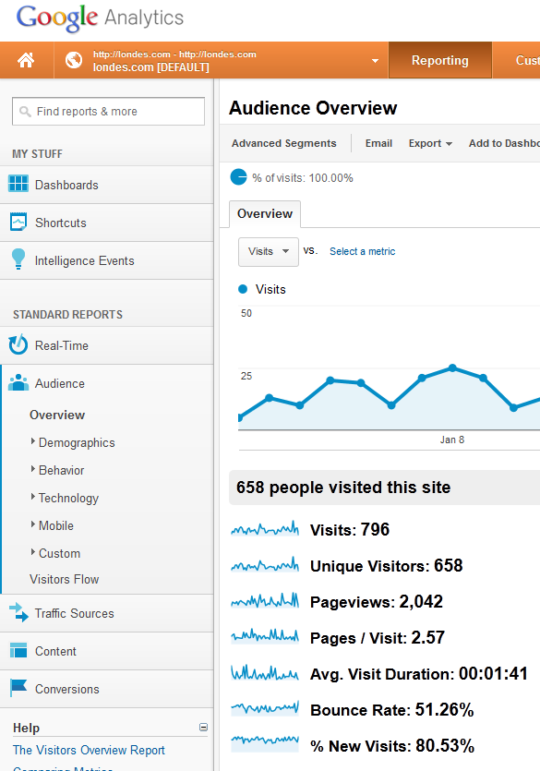Image resolution: width=540 pixels, height=771 pixels.
Task: Open Visitors Flow report
Action: (x=64, y=579)
